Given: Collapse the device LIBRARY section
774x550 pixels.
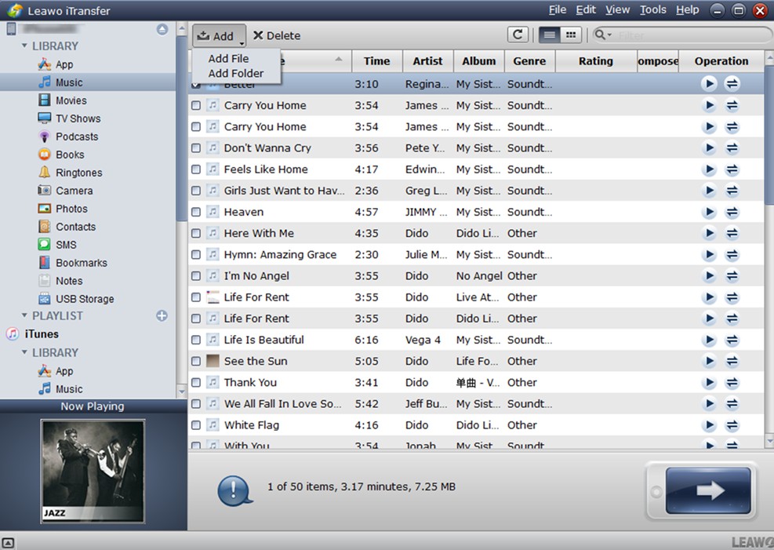Looking at the screenshot, I should pyautogui.click(x=24, y=46).
